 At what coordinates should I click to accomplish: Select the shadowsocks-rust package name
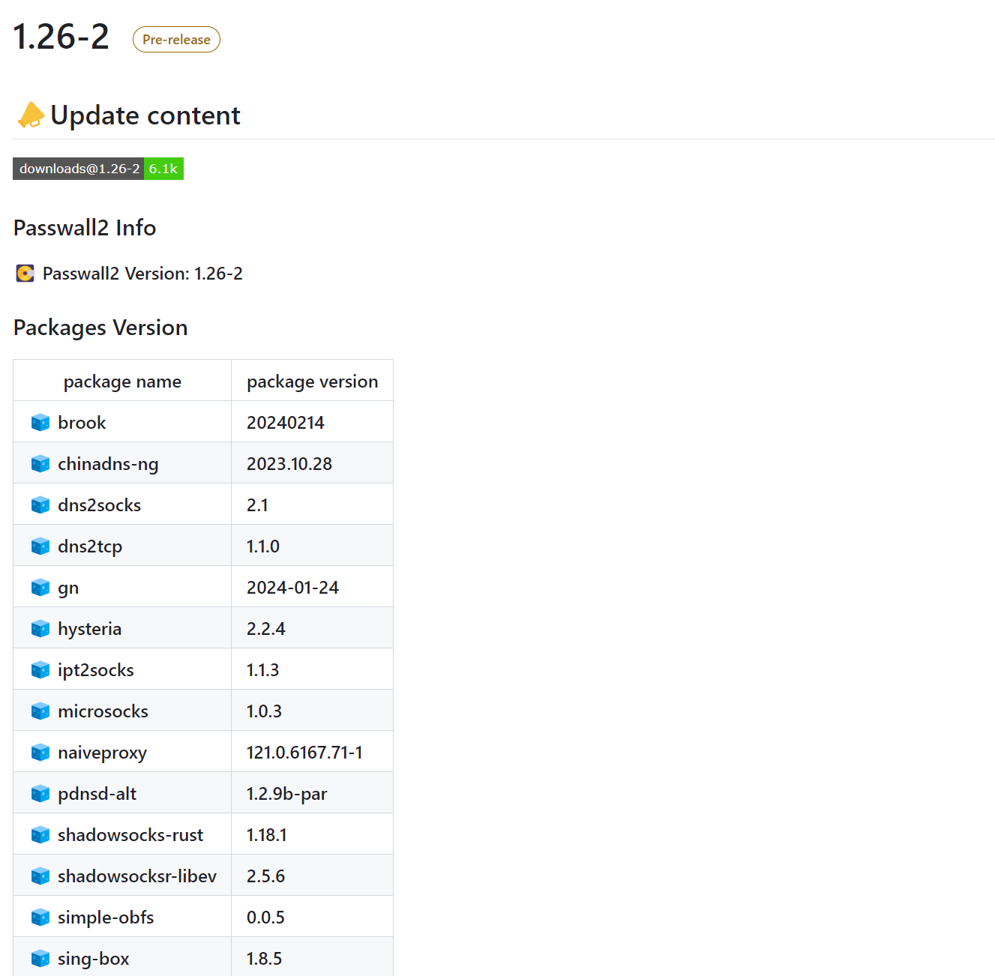click(x=130, y=835)
